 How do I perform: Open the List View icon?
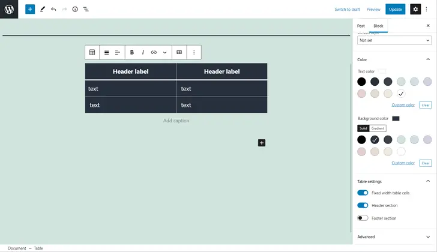tap(86, 9)
